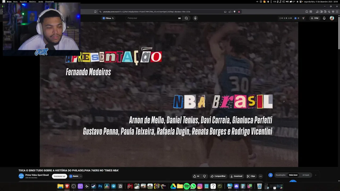Expand the arrow next to Remix
Image resolution: width=340 pixels, height=191 pixels.
[81, 176]
